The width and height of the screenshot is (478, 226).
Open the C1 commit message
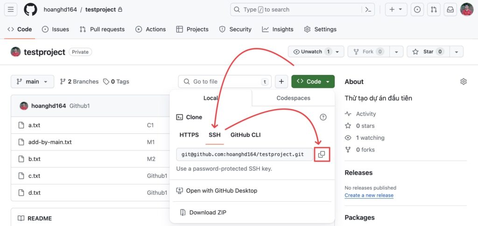point(151,125)
